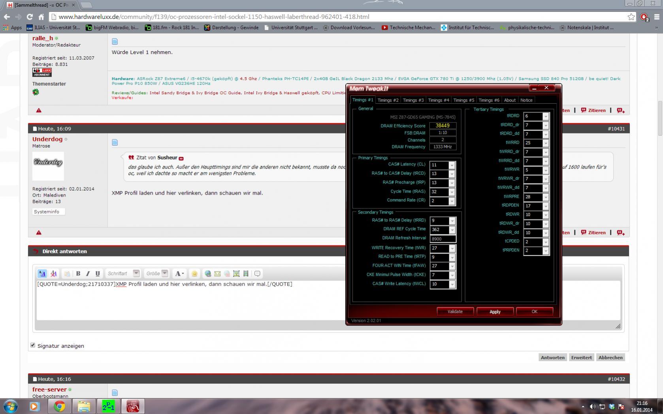The height and width of the screenshot is (414, 663).
Task: Click the insert image icon in reply toolbar
Action: 236,274
